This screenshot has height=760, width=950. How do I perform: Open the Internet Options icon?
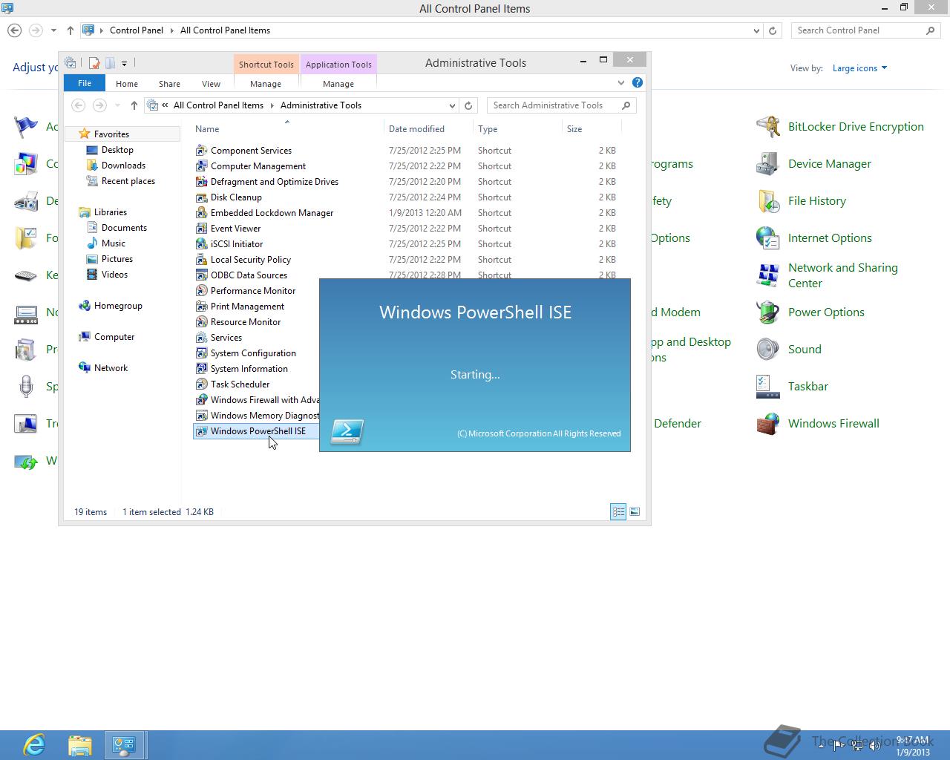[x=767, y=238]
